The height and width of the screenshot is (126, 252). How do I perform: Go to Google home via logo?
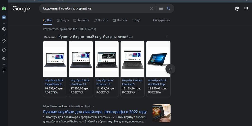(21, 9)
